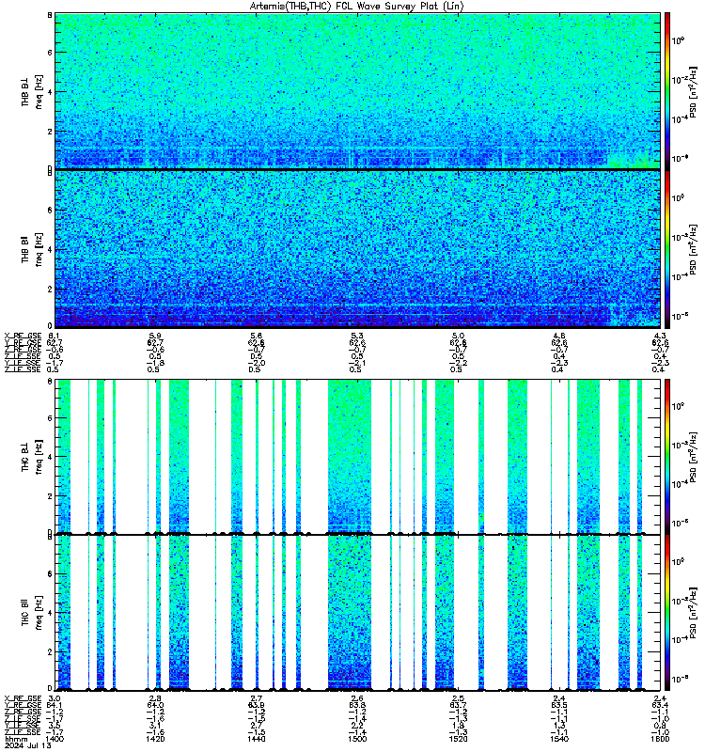Click inside the THB B⊥ spectrogram panel
This screenshot has height=752, width=705.
[x=357, y=90]
